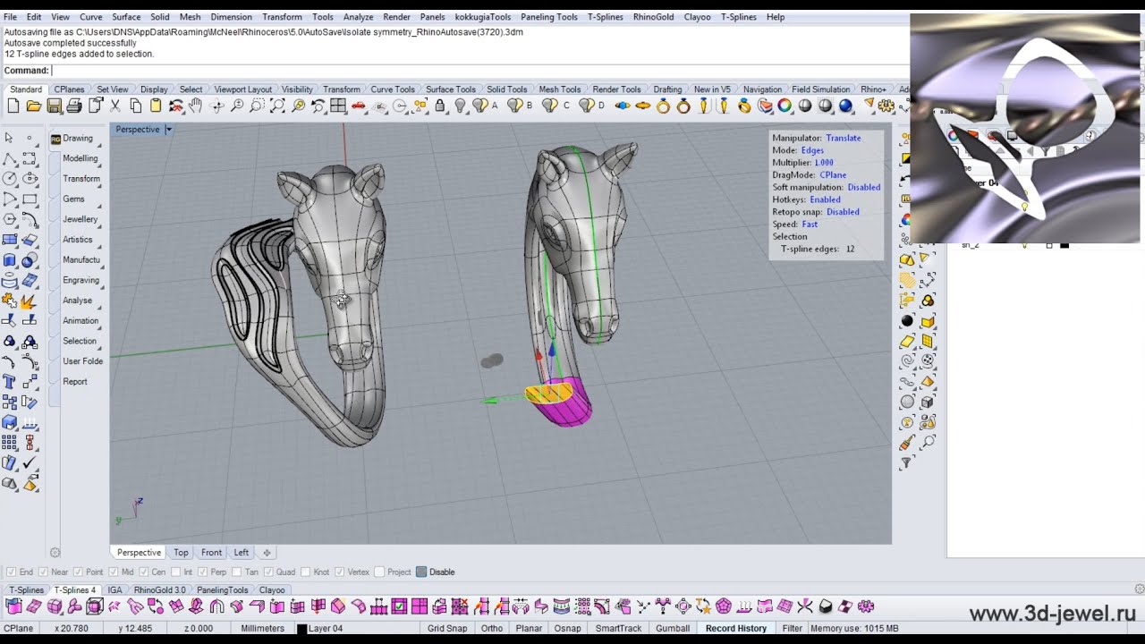Select the Circle tool in left sidebar
The image size is (1145, 644).
[x=10, y=179]
